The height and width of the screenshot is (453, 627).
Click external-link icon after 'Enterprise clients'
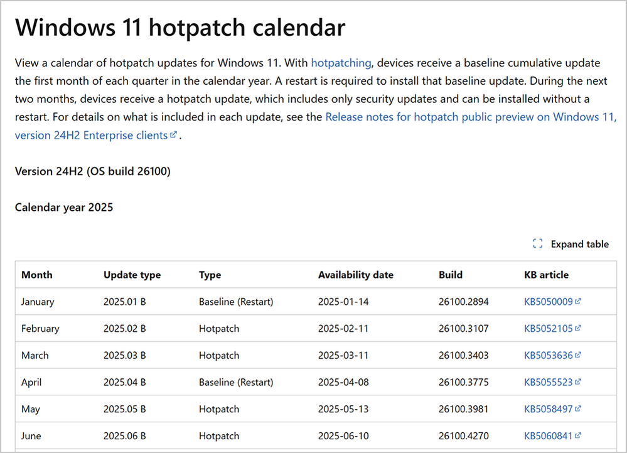[173, 135]
